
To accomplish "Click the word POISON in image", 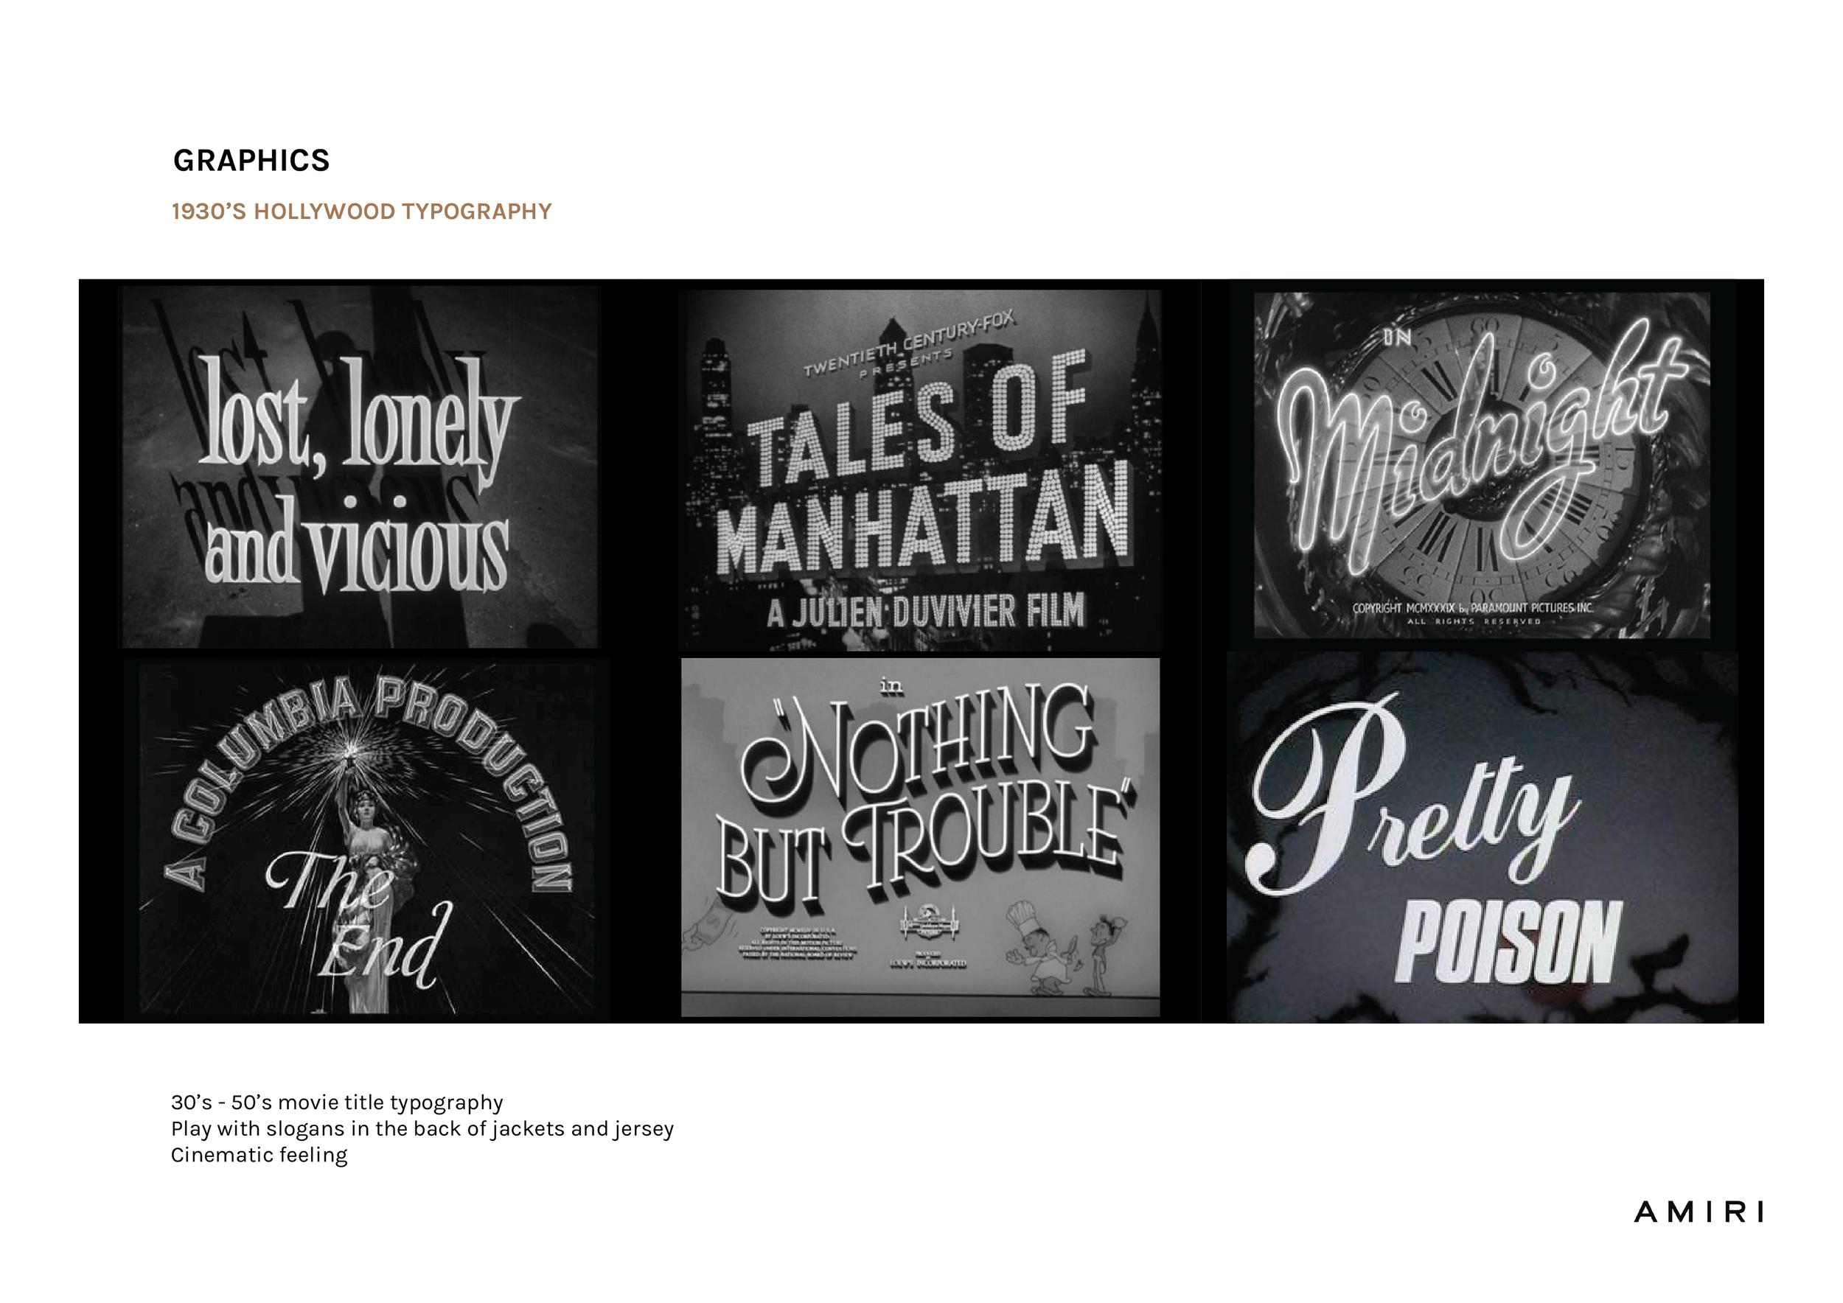I will (x=1508, y=943).
